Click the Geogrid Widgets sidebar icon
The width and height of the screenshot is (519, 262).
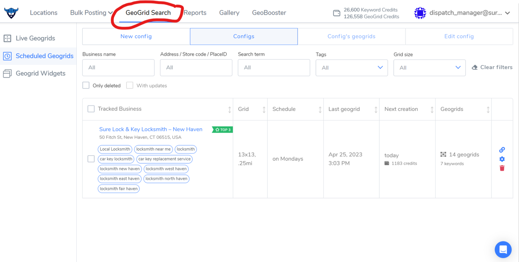pos(7,74)
